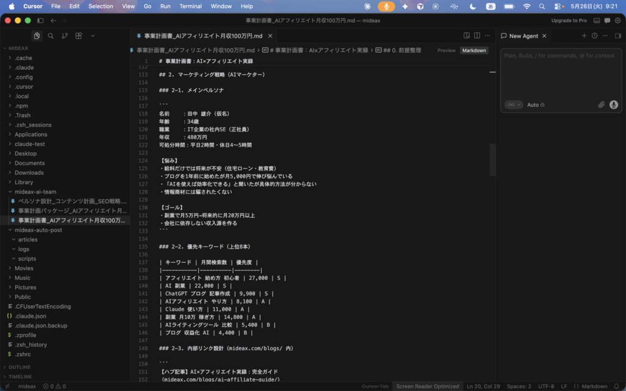626x391 pixels.
Task: Click the Spaces: 2 indentation status item
Action: [518, 386]
